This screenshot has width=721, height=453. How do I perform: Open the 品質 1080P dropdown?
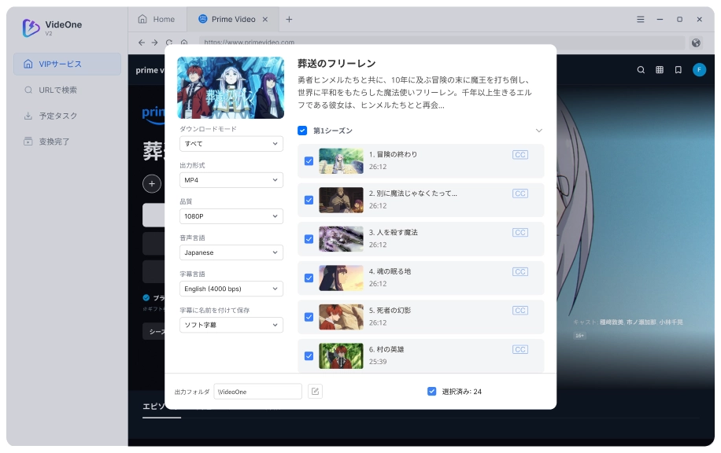(231, 216)
